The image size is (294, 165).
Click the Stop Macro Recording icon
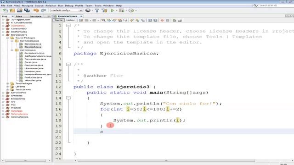(x=168, y=20)
